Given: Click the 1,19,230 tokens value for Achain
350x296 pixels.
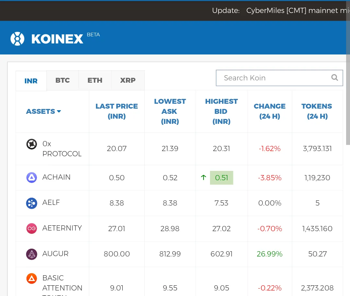Looking at the screenshot, I should [x=317, y=178].
